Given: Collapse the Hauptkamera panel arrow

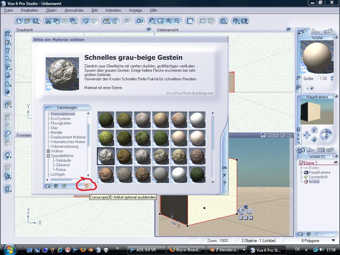Looking at the screenshot, I should point(336,97).
